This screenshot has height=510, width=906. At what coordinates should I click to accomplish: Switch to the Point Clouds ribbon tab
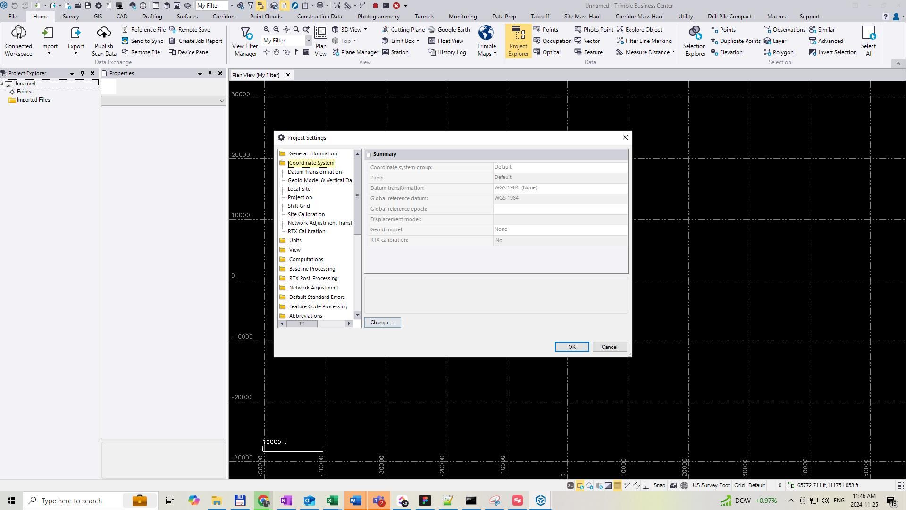tap(266, 17)
